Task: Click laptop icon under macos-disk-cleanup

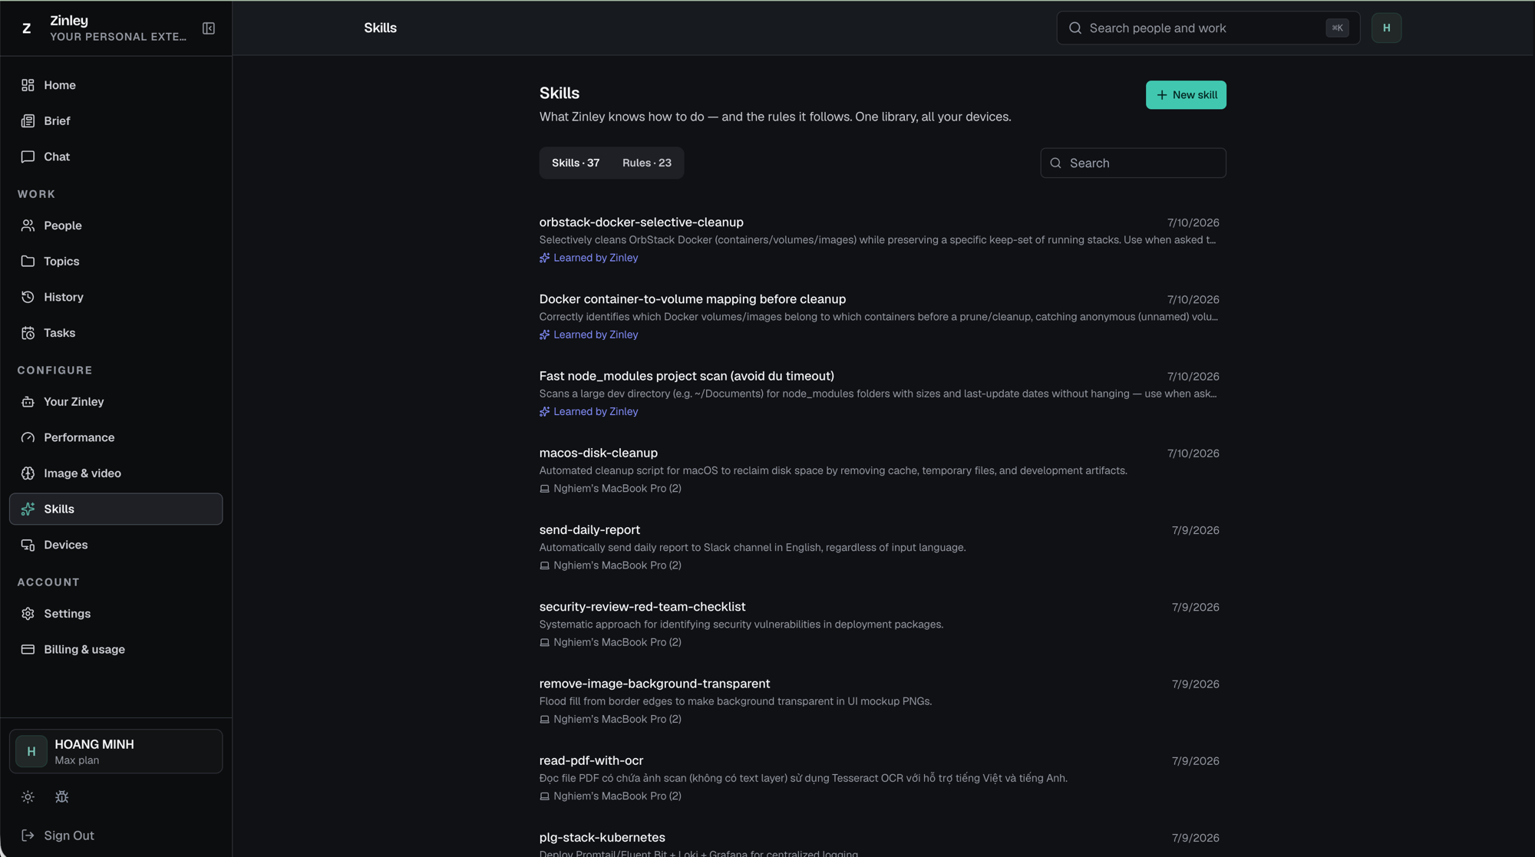Action: (544, 489)
